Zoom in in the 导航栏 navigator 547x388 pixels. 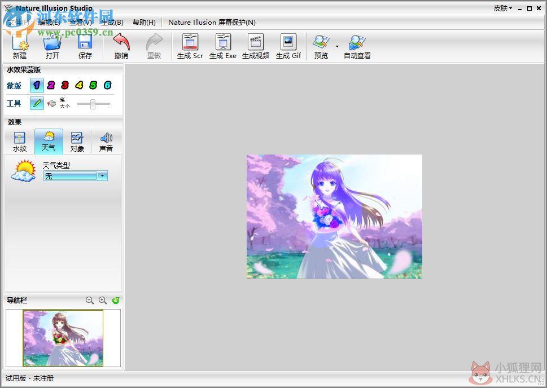coord(103,300)
